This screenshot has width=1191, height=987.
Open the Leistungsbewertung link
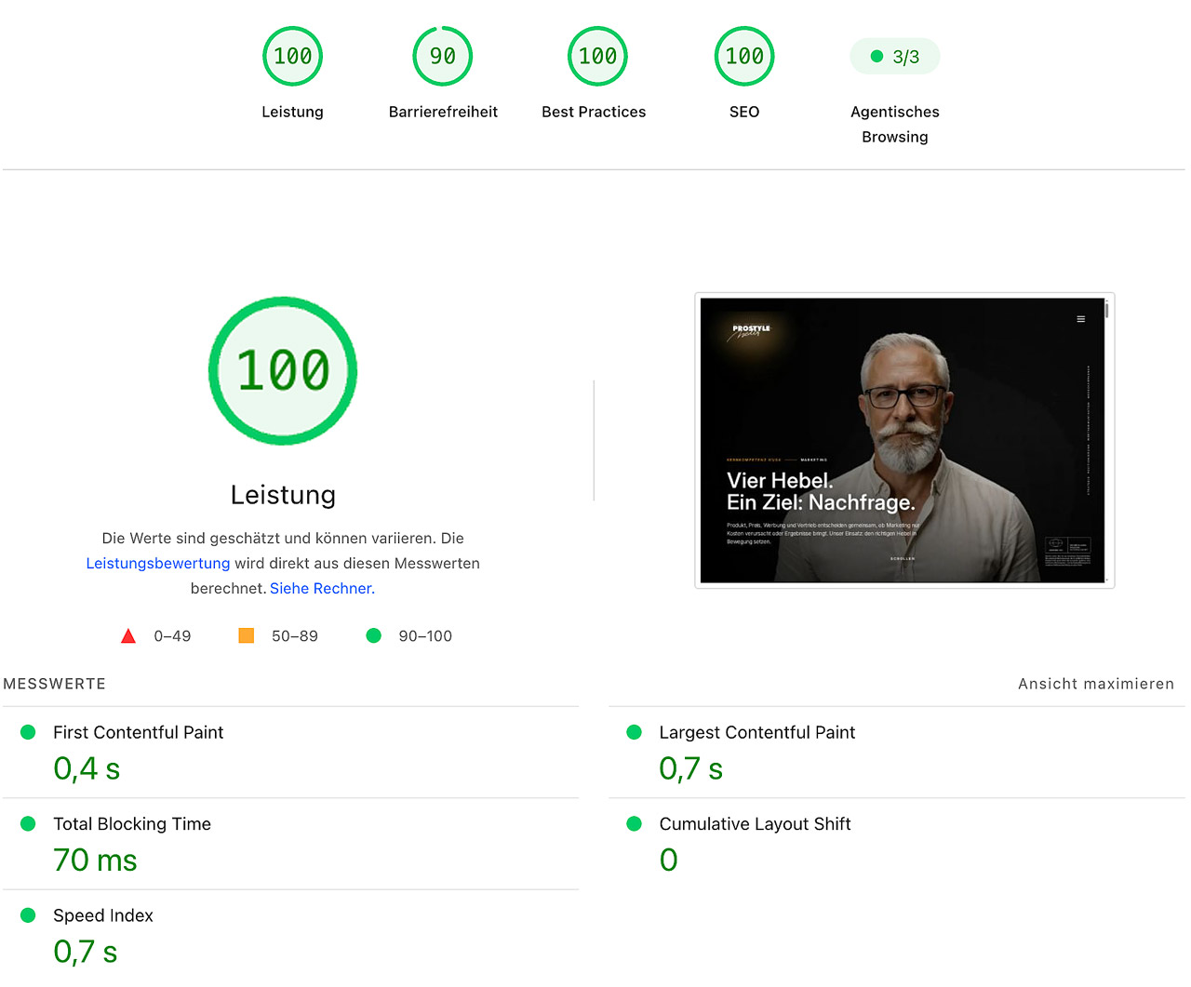158,564
